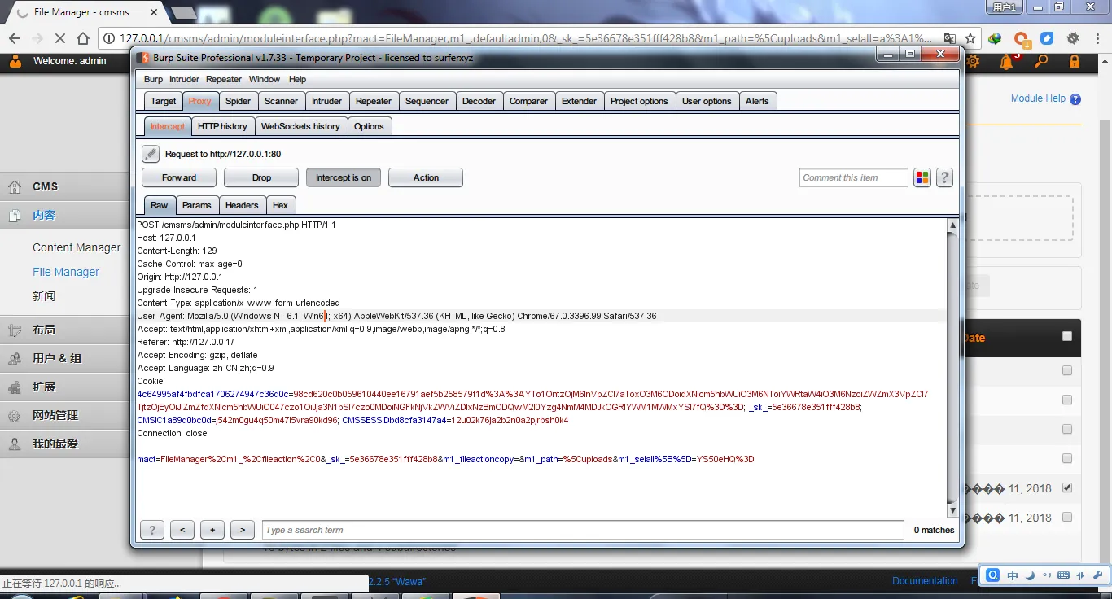Click the search help question mark button

(x=152, y=530)
